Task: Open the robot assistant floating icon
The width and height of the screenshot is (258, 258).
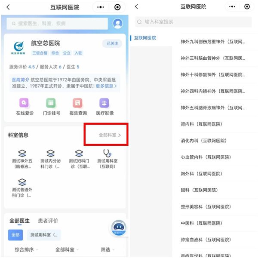Action: 119,228
